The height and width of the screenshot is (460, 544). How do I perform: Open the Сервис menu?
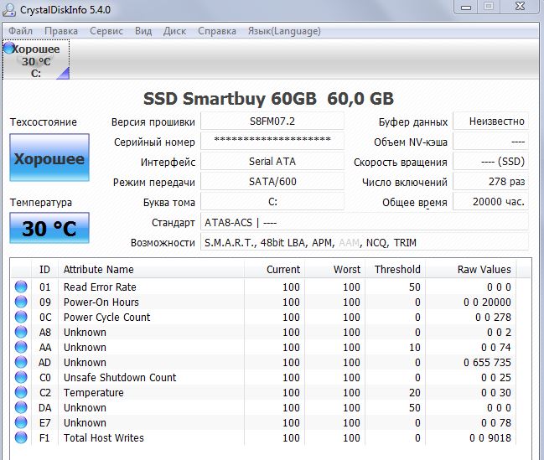coord(106,31)
